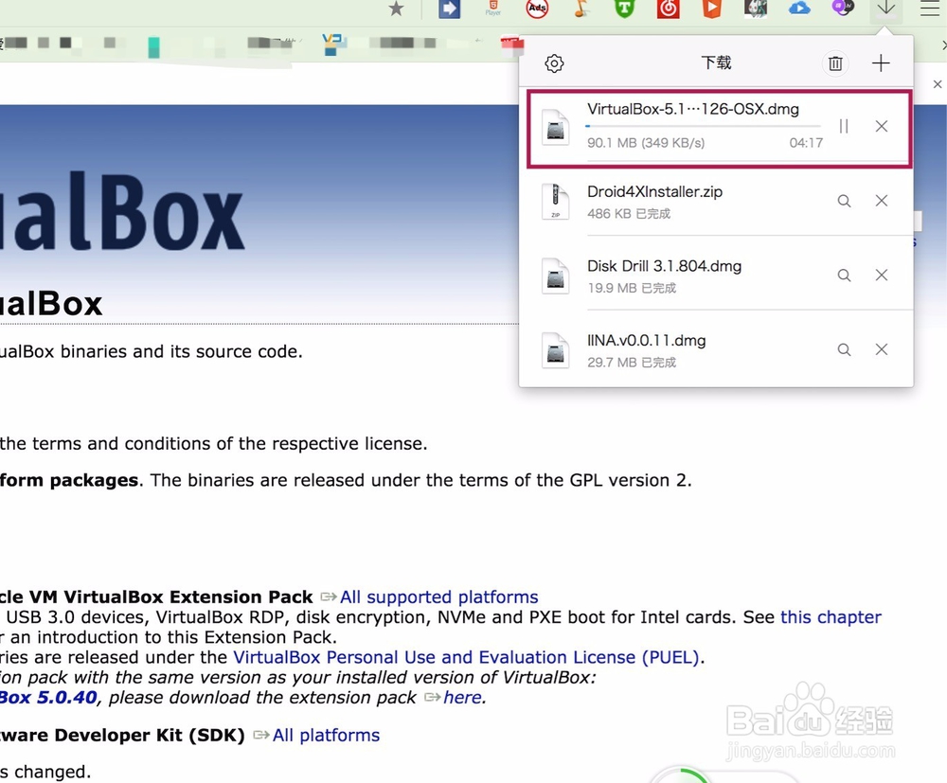Click the Ads blocker extension icon
This screenshot has height=783, width=947.
(x=537, y=9)
